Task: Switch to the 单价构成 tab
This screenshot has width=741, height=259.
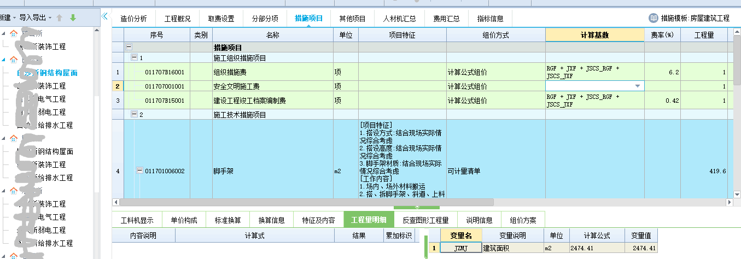Action: 184,220
